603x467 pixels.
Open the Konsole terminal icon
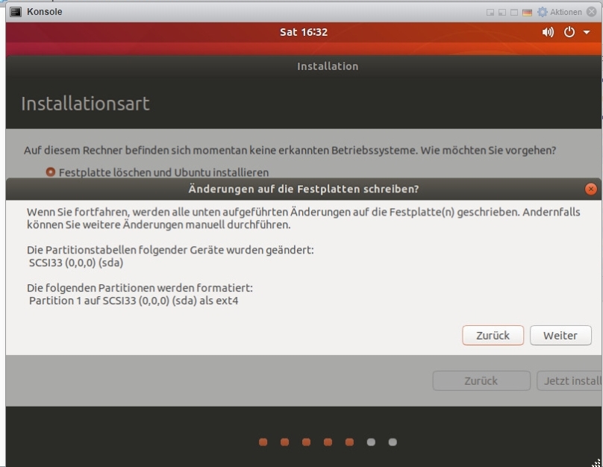(16, 12)
